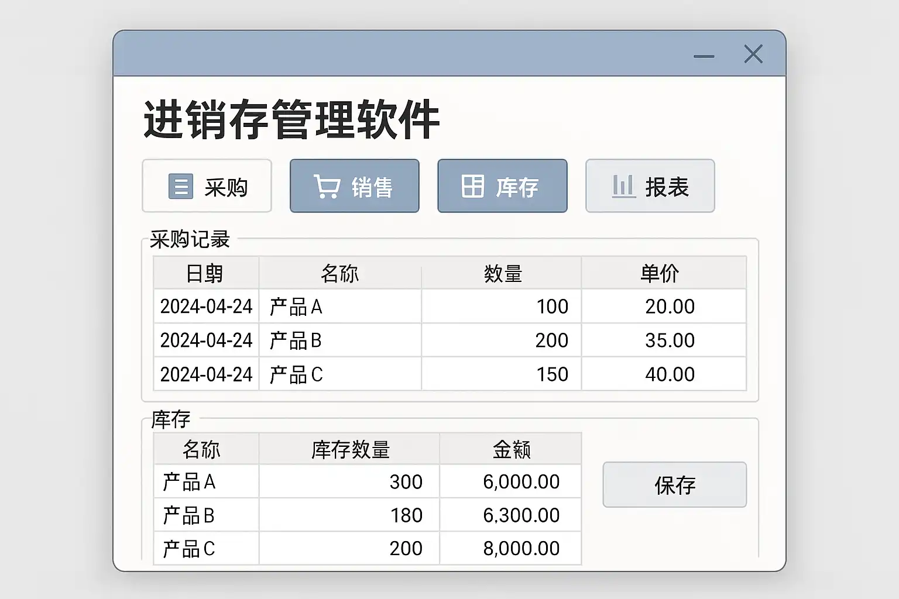This screenshot has height=599, width=899.
Task: Click the shopping cart icon for 销售
Action: click(327, 187)
